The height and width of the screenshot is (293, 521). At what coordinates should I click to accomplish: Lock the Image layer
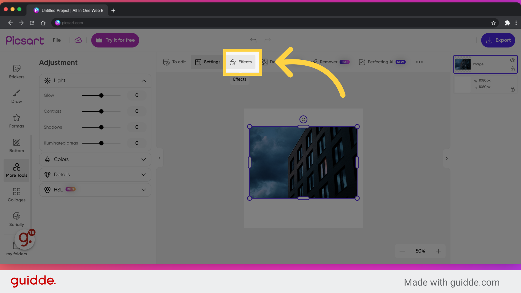(x=513, y=69)
